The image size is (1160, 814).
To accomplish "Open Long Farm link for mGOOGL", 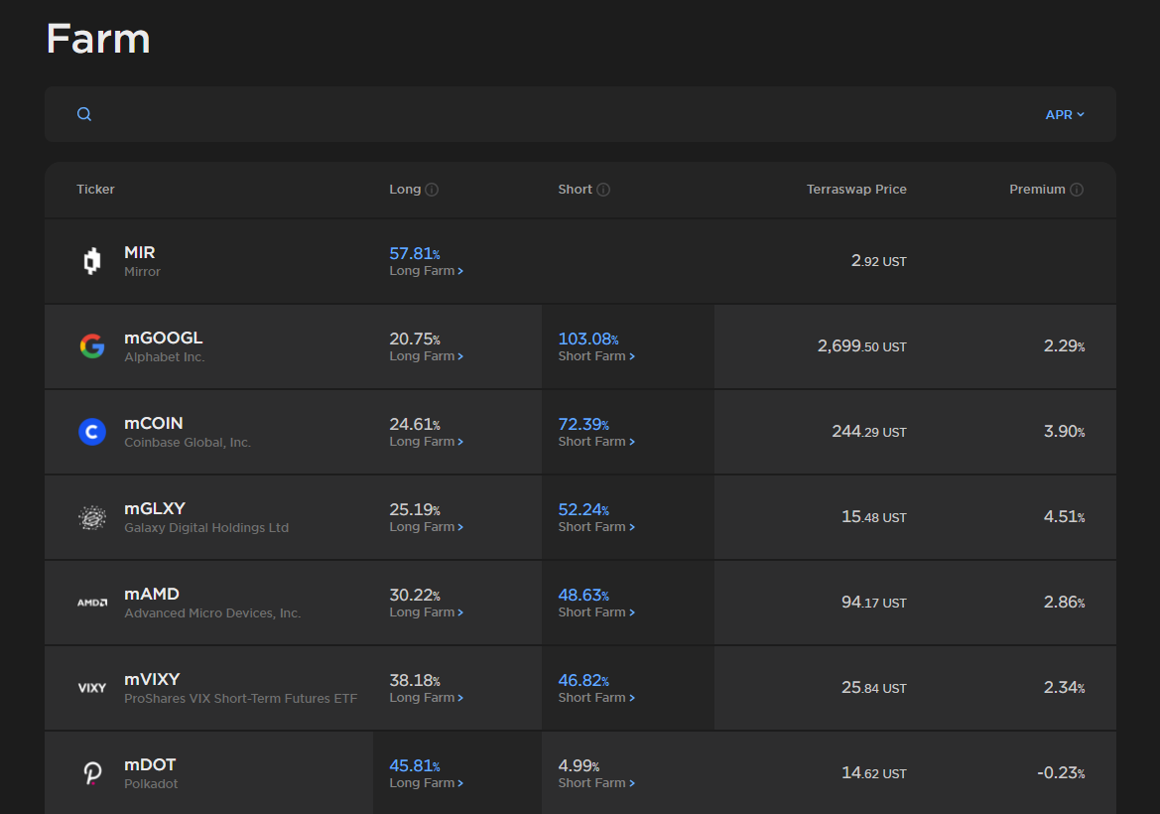I will [x=426, y=356].
